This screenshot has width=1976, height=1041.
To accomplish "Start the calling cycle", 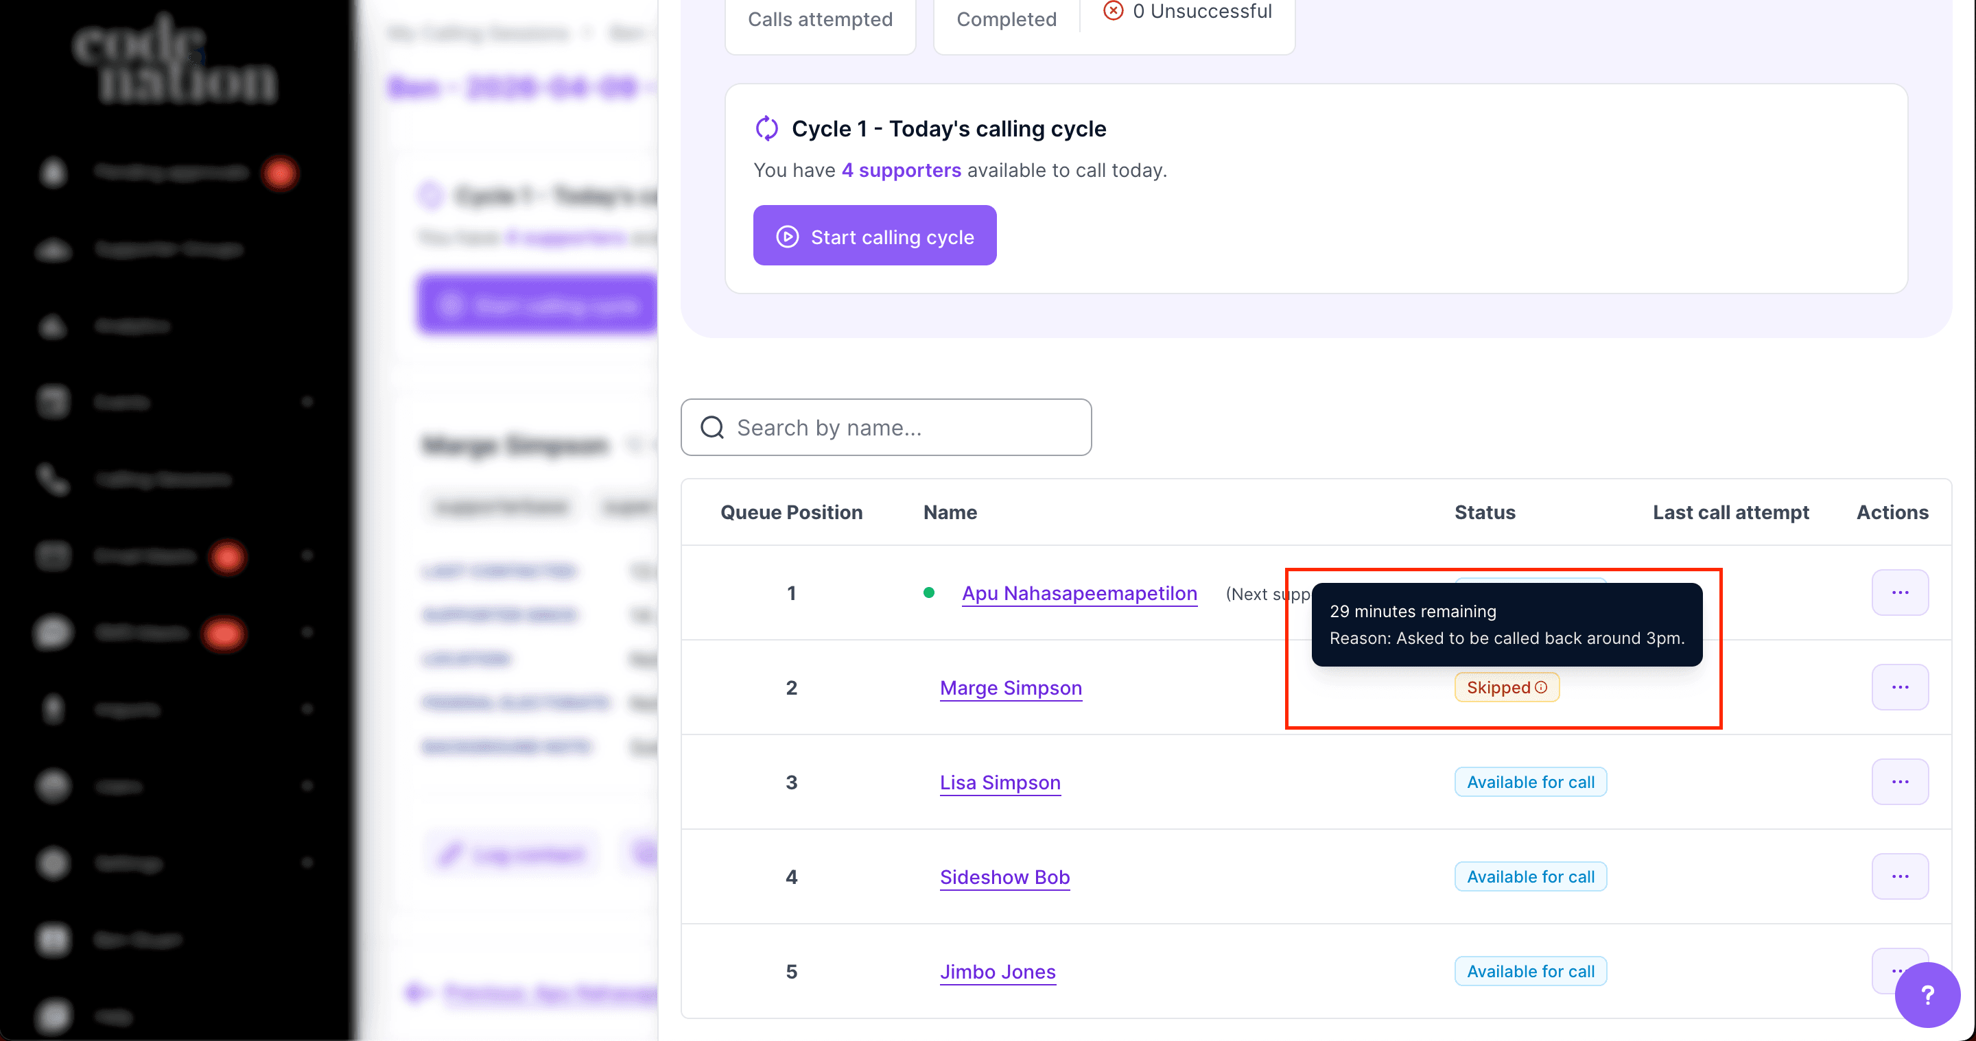I will (x=875, y=236).
